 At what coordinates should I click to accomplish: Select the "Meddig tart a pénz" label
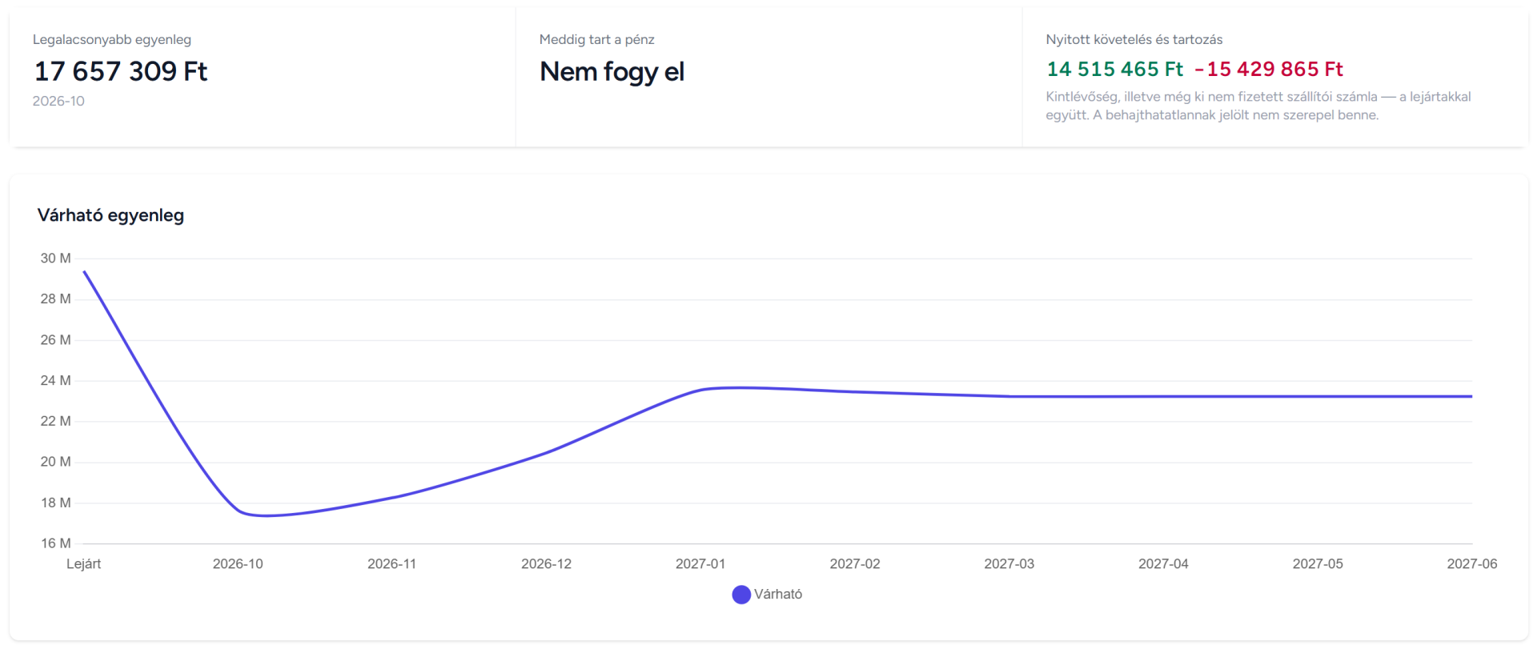[597, 39]
